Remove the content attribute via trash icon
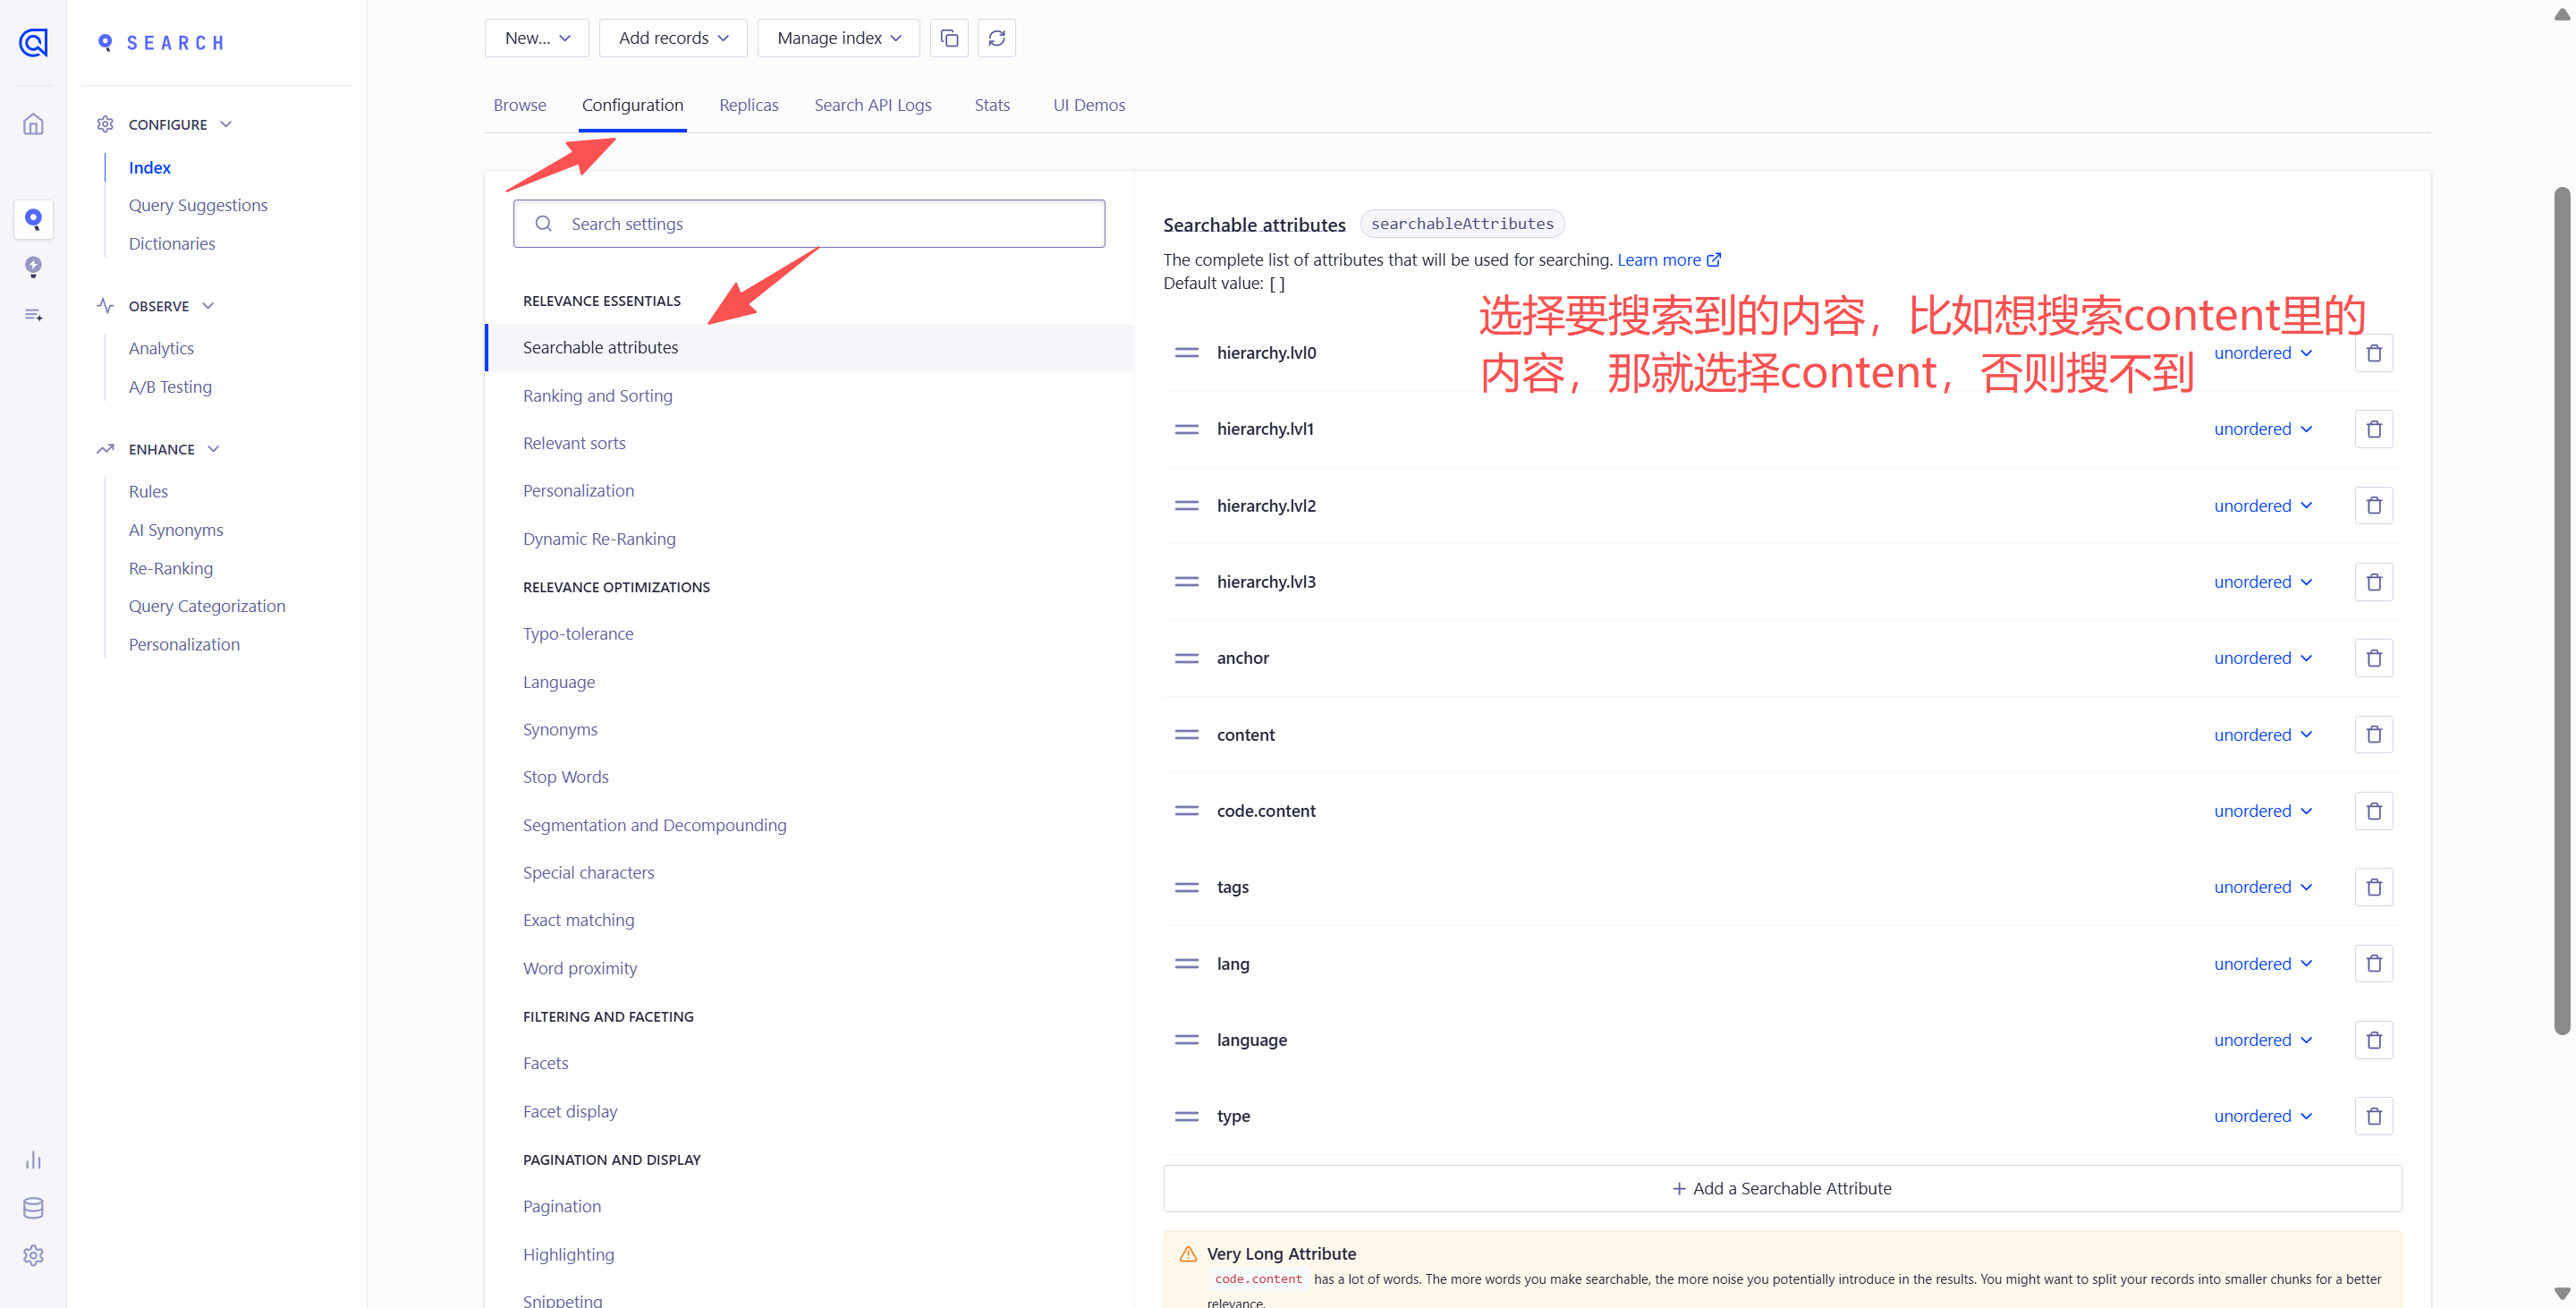2576x1308 pixels. 2373,735
